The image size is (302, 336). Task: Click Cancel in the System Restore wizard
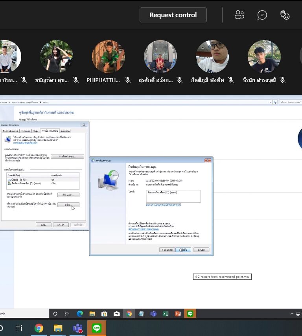(x=201, y=250)
